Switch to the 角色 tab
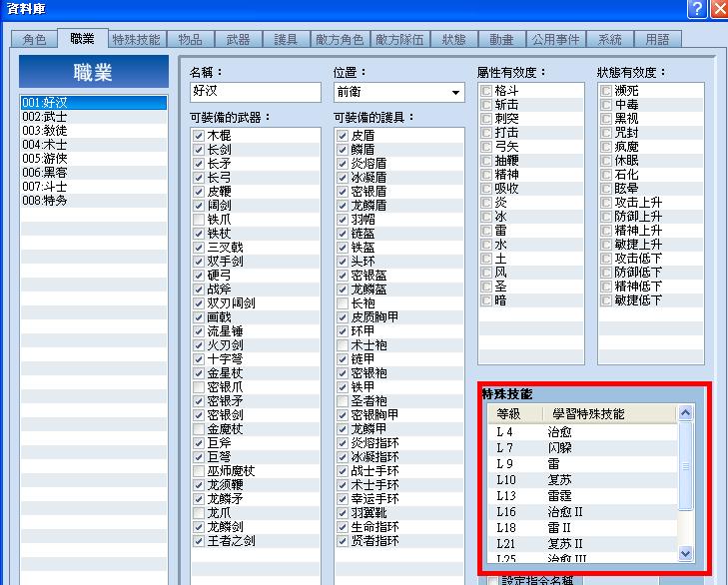Image resolution: width=728 pixels, height=585 pixels. [x=34, y=39]
